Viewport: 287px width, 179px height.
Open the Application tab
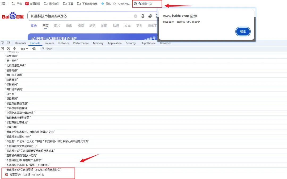pos(115,43)
